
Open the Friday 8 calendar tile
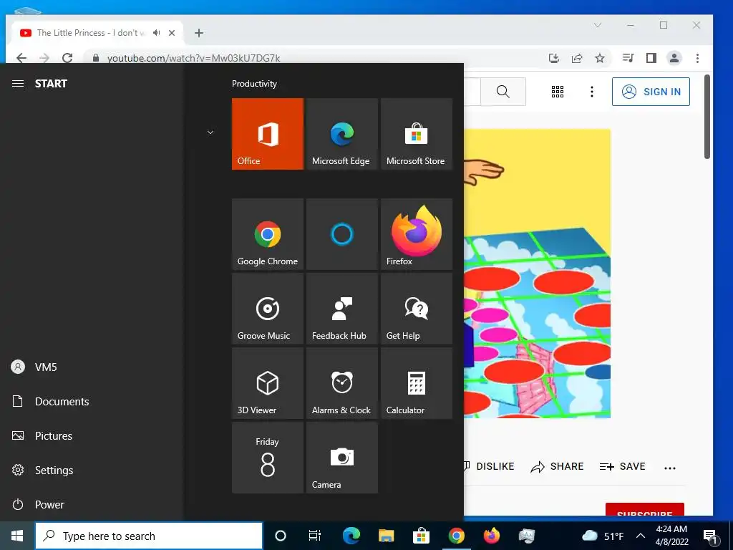pos(268,458)
